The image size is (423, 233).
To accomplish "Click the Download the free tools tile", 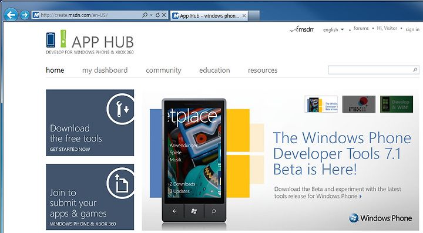I will pos(90,123).
